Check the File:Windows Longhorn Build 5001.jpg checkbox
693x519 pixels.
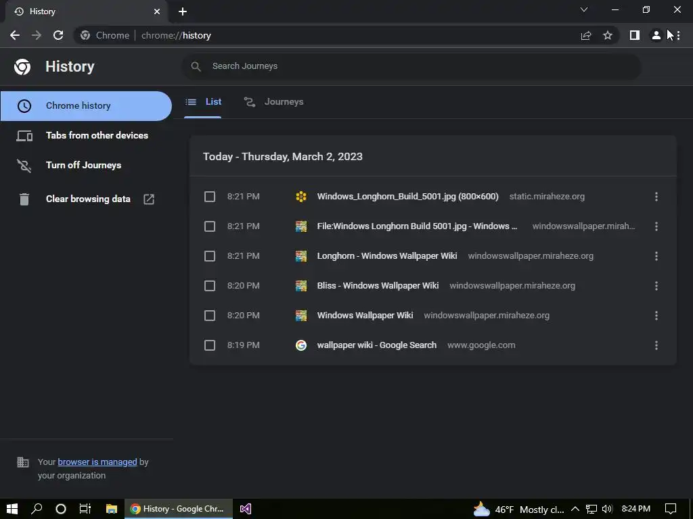point(210,226)
